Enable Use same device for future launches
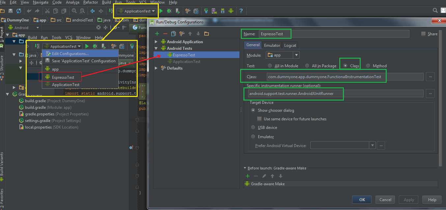Image resolution: width=446 pixels, height=210 pixels. (x=259, y=118)
